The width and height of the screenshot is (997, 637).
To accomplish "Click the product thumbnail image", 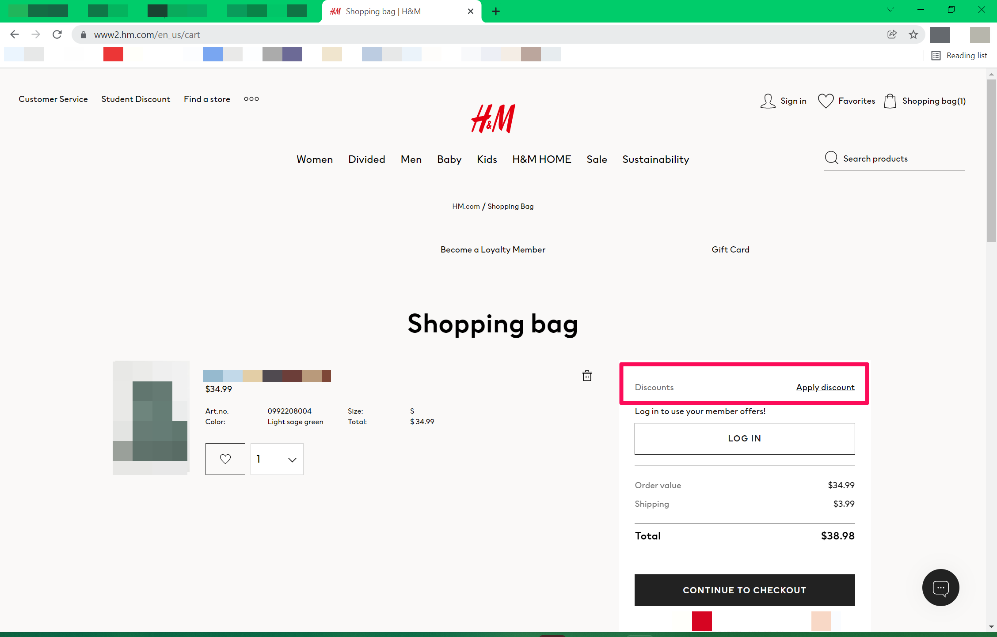I will [x=151, y=418].
